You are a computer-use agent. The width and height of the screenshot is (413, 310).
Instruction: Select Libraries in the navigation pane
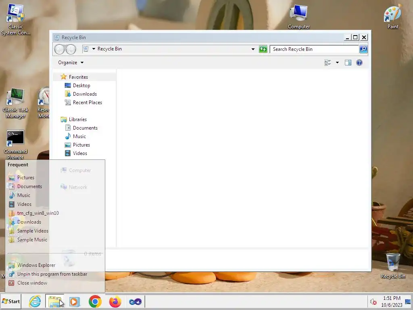[x=73, y=119]
